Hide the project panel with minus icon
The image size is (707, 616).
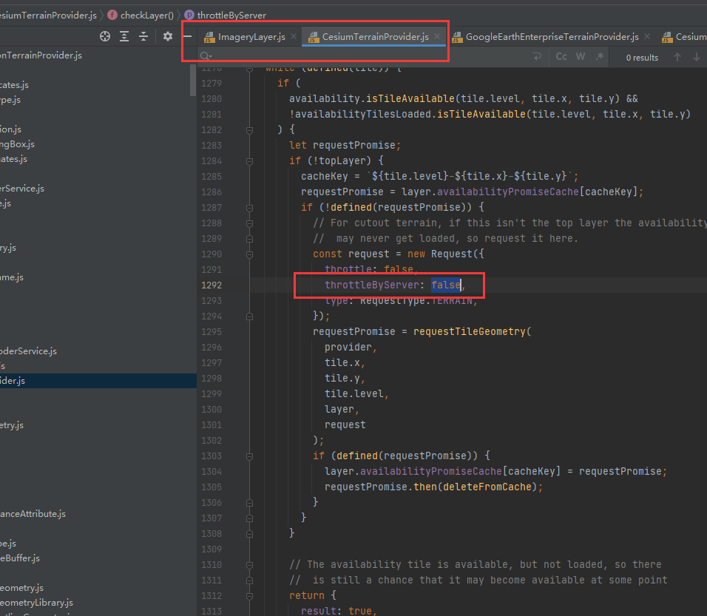[187, 36]
